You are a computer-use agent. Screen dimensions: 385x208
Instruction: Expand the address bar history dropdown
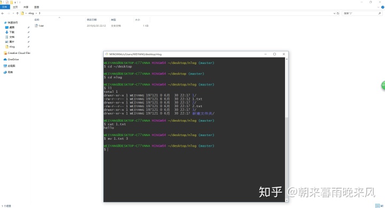point(334,13)
